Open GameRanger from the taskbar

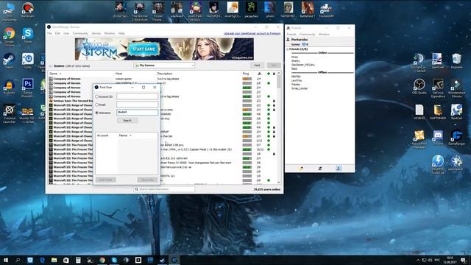coord(174,260)
